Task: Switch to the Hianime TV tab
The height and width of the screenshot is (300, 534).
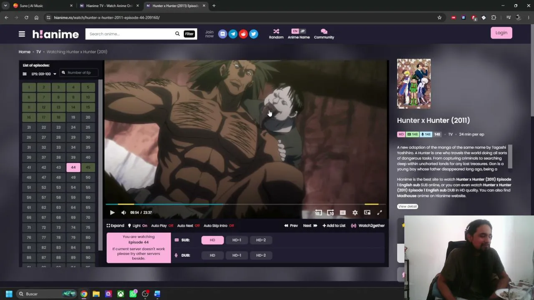Action: click(109, 6)
